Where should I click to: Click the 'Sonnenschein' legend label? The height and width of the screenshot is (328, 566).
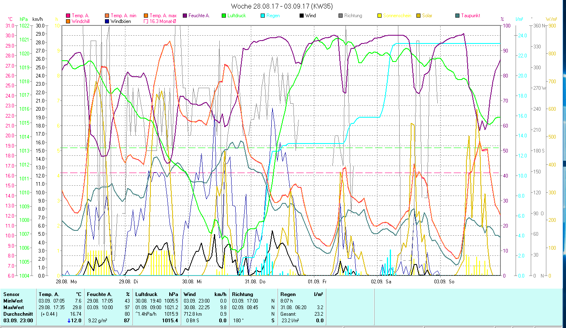point(397,16)
